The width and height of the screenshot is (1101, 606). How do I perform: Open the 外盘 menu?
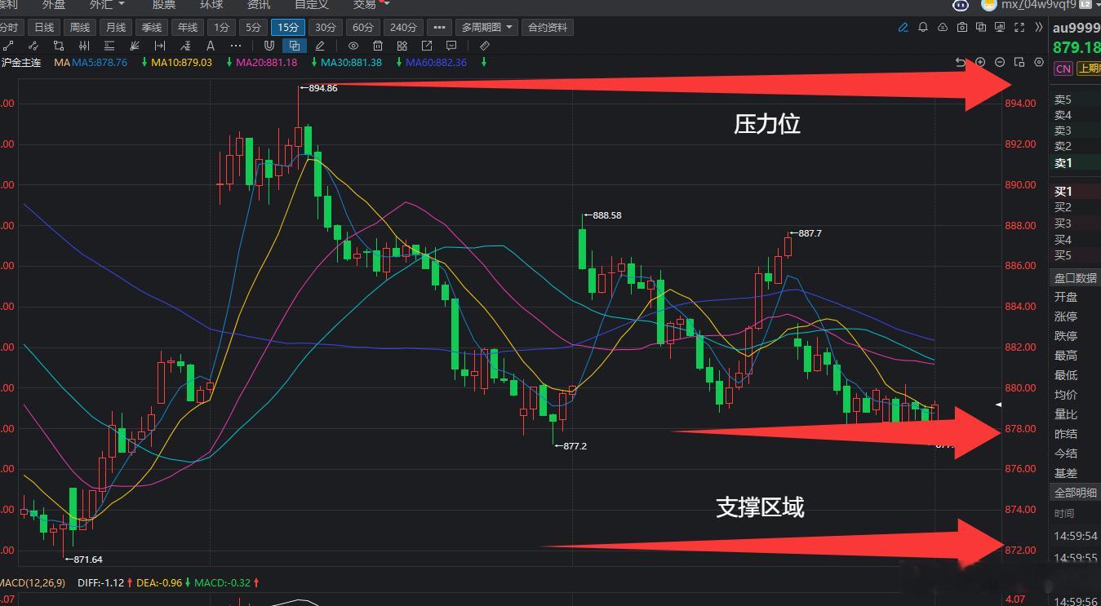click(x=54, y=4)
